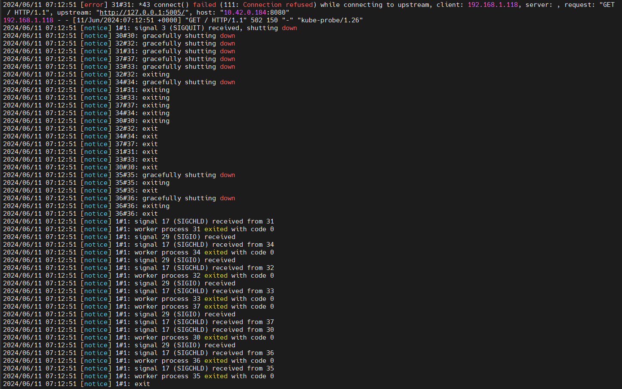
Task: Click the SIGQUIT signal received line
Action: pos(206,28)
